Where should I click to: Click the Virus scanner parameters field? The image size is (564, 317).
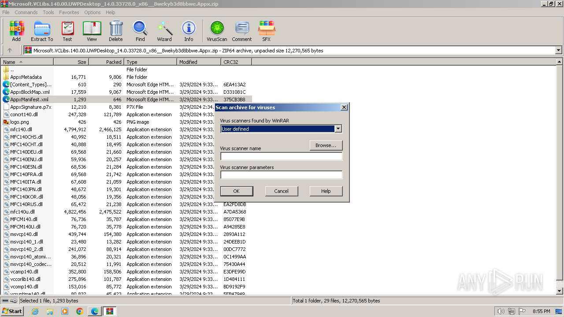click(281, 175)
